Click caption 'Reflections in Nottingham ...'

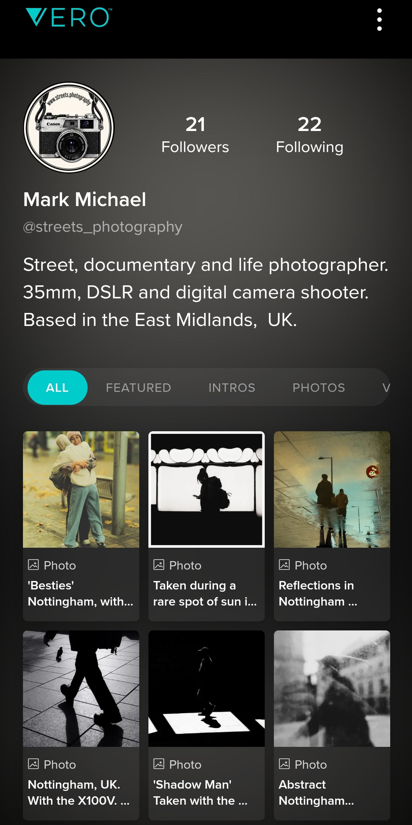(x=318, y=593)
